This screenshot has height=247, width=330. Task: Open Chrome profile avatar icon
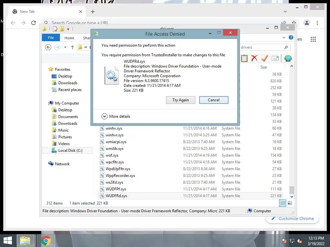(307, 23)
